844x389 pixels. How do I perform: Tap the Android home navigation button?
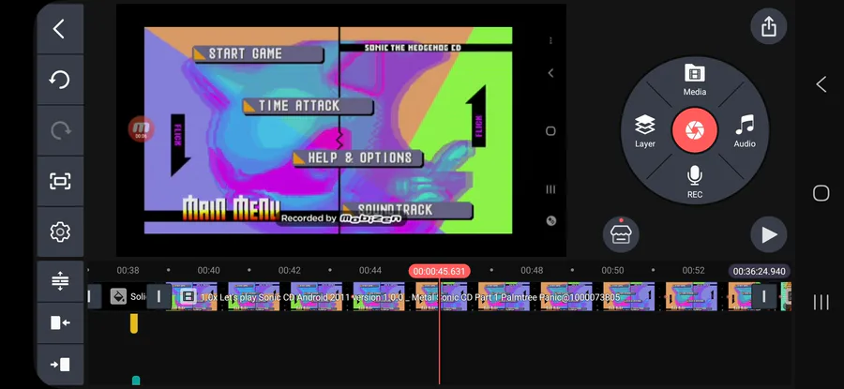coord(821,193)
